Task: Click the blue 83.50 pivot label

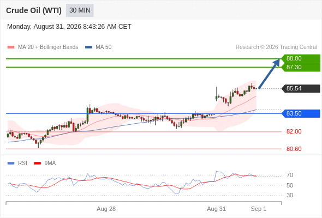Action: [301, 113]
